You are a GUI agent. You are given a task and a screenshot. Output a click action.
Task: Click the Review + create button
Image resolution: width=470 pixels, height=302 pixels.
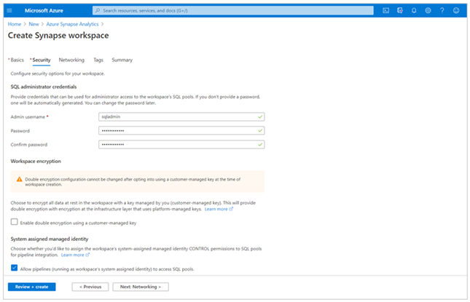pyautogui.click(x=32, y=287)
